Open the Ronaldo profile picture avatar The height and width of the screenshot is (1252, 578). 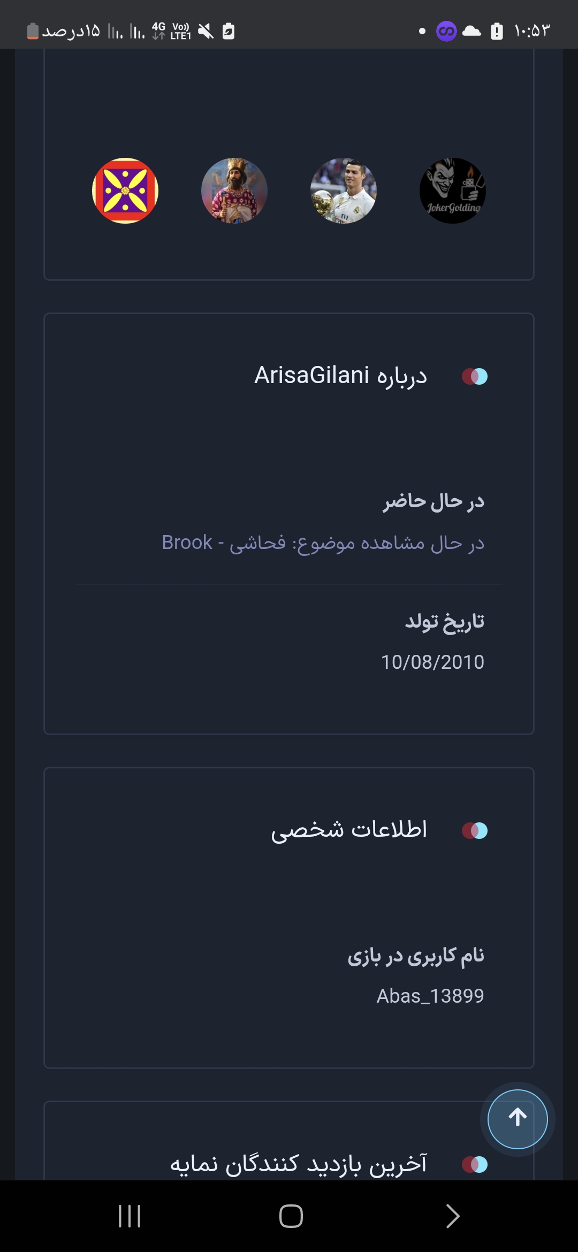click(x=343, y=191)
